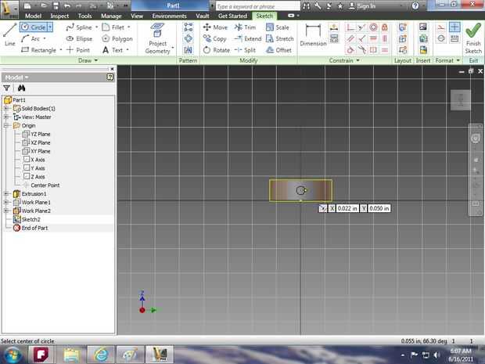Expand the Work Plane1 node
The height and width of the screenshot is (364, 485).
coord(6,202)
